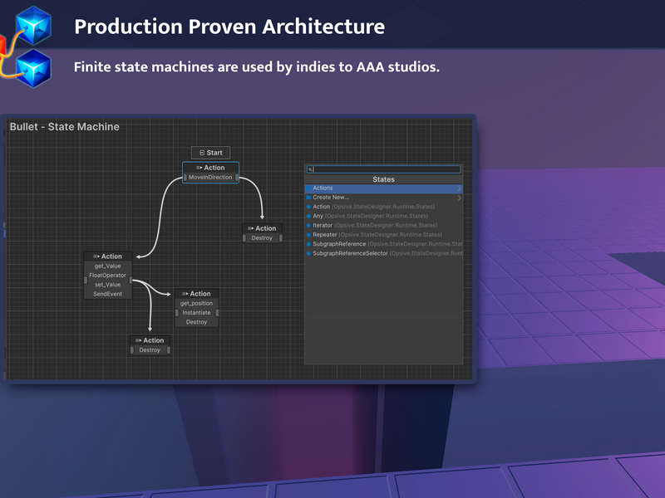Focus the States search input field

383,169
